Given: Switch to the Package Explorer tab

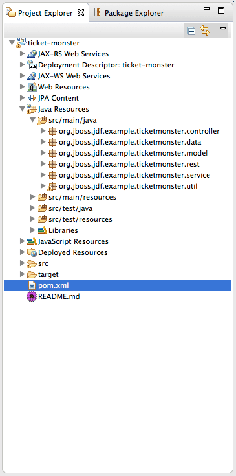Looking at the screenshot, I should (x=129, y=13).
